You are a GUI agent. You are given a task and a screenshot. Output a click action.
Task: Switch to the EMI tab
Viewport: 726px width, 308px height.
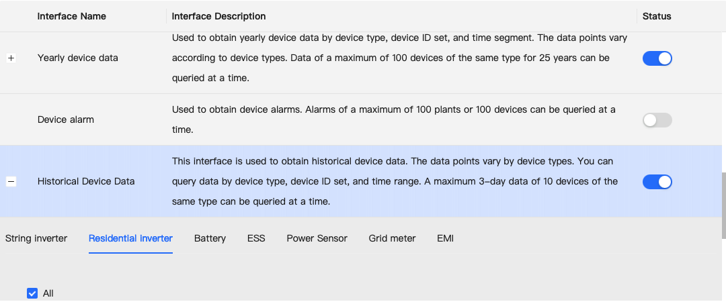point(446,239)
